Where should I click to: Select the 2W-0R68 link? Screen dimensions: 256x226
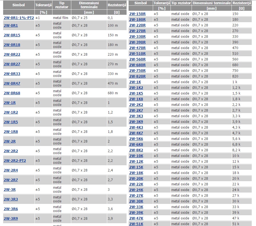(x=12, y=93)
